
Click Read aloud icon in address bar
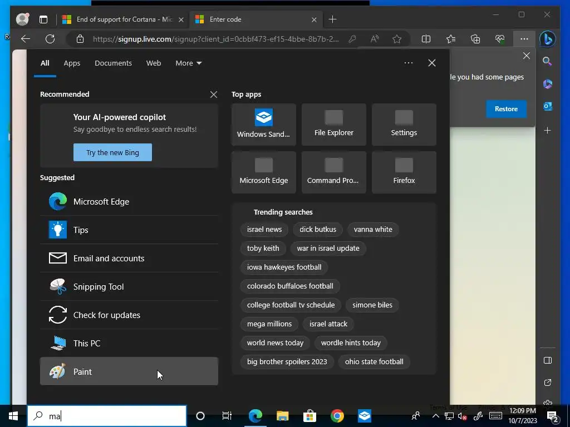[x=375, y=39]
